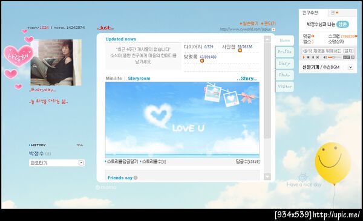Click the new-post badge under 사진첩 count
Screen dimensions: 363x221
click(240, 50)
